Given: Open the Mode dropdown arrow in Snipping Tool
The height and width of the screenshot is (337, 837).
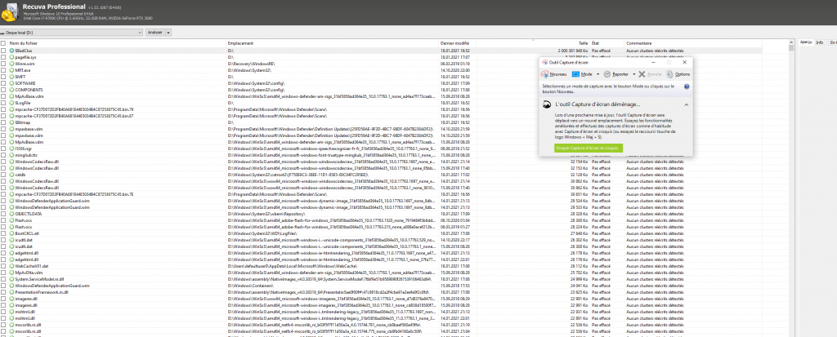Looking at the screenshot, I should 598,74.
